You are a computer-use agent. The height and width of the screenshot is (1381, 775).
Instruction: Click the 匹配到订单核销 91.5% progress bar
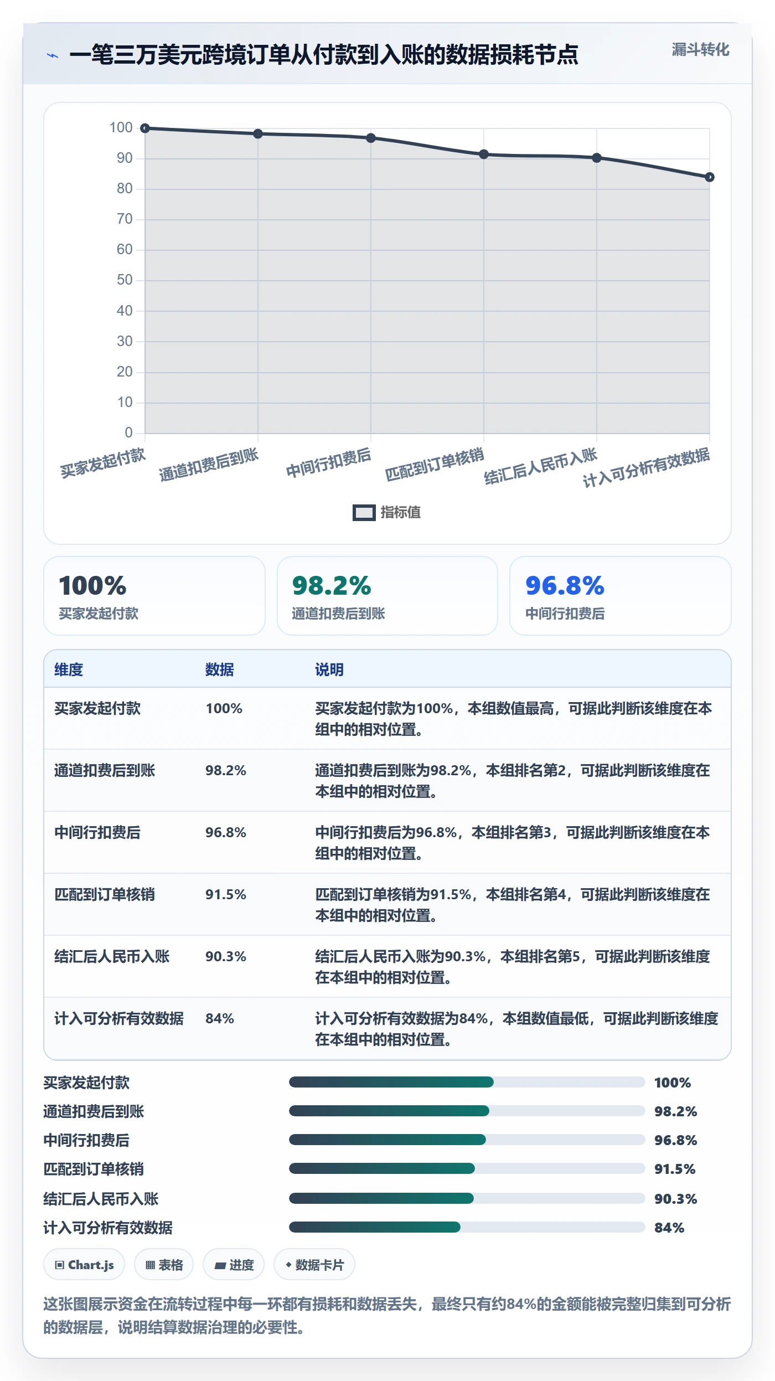467,1168
